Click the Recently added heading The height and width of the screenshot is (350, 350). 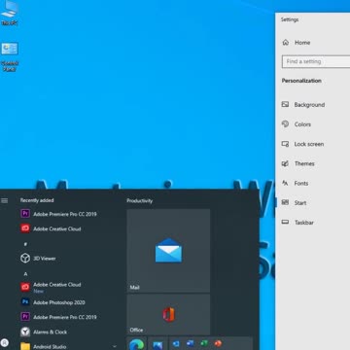(37, 200)
